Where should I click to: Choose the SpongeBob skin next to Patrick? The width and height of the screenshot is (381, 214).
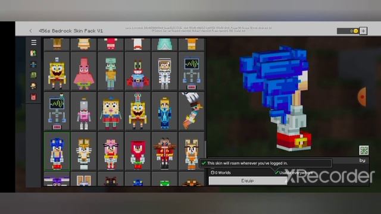(57, 71)
